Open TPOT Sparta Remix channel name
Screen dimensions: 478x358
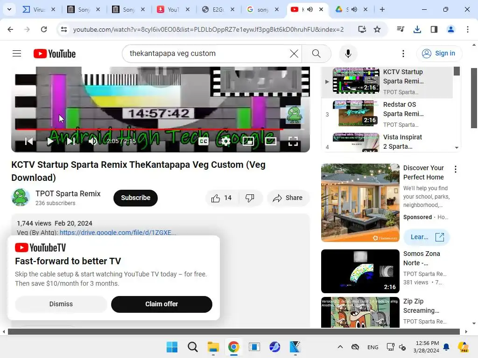click(68, 193)
